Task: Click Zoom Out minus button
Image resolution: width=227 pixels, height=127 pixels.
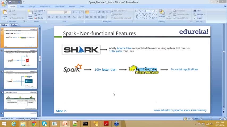Action: 201,119
